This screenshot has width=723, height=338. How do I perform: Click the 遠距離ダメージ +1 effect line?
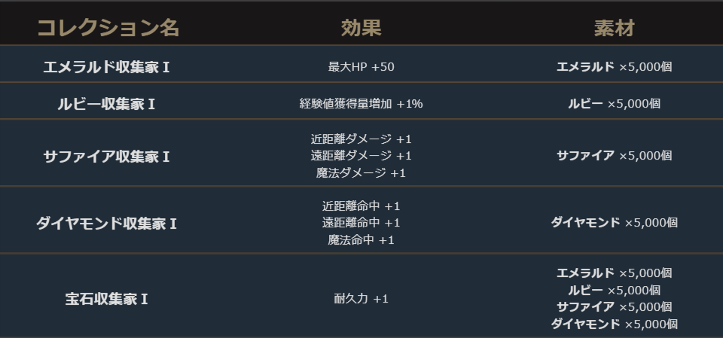tap(361, 156)
